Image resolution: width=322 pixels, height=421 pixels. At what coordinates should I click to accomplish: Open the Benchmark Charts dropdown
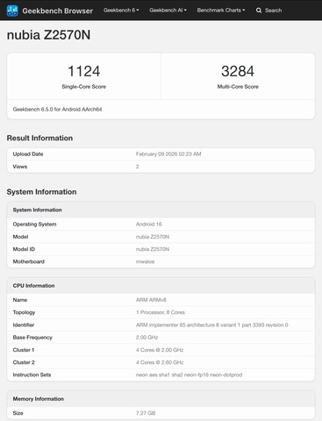(x=221, y=11)
